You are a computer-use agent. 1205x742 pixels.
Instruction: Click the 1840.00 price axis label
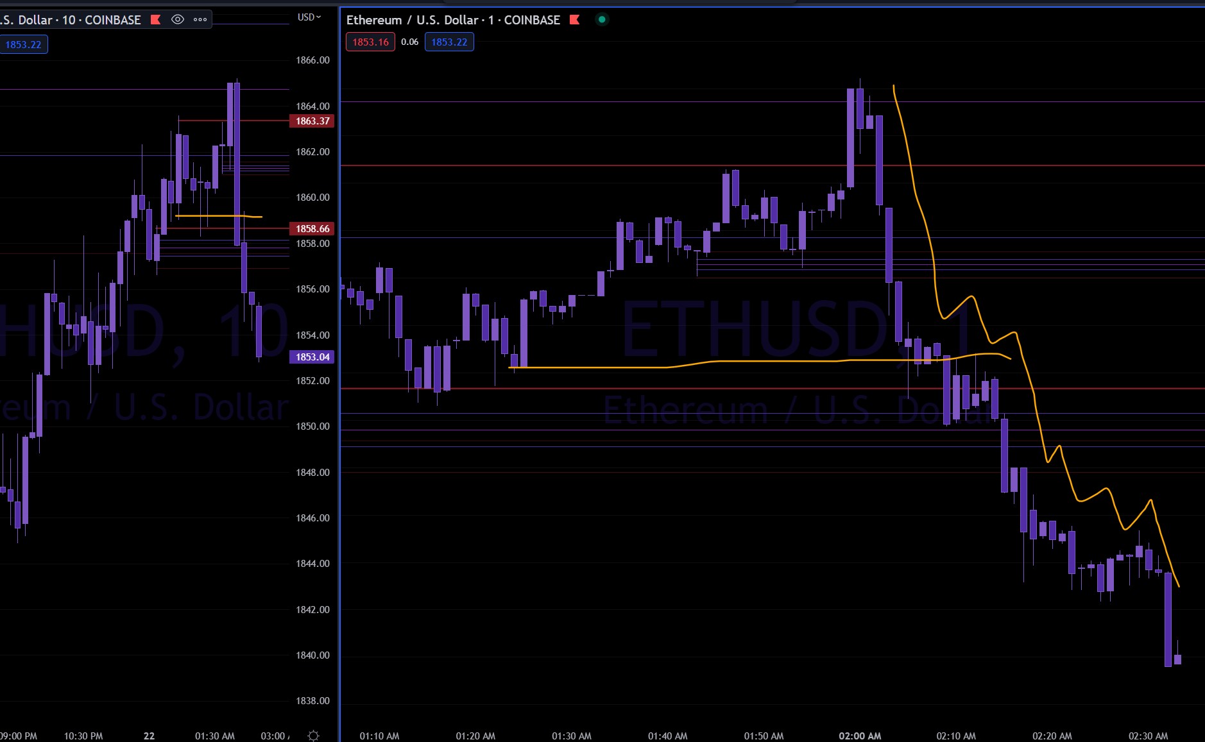312,655
